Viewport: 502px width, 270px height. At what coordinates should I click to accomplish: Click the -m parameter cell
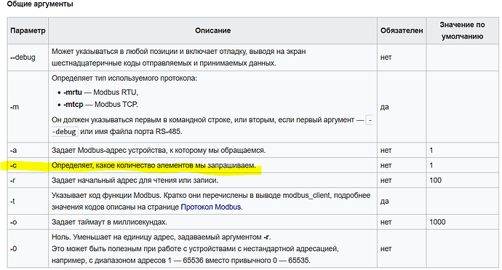click(28, 107)
